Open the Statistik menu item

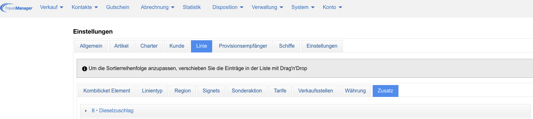coord(192,7)
